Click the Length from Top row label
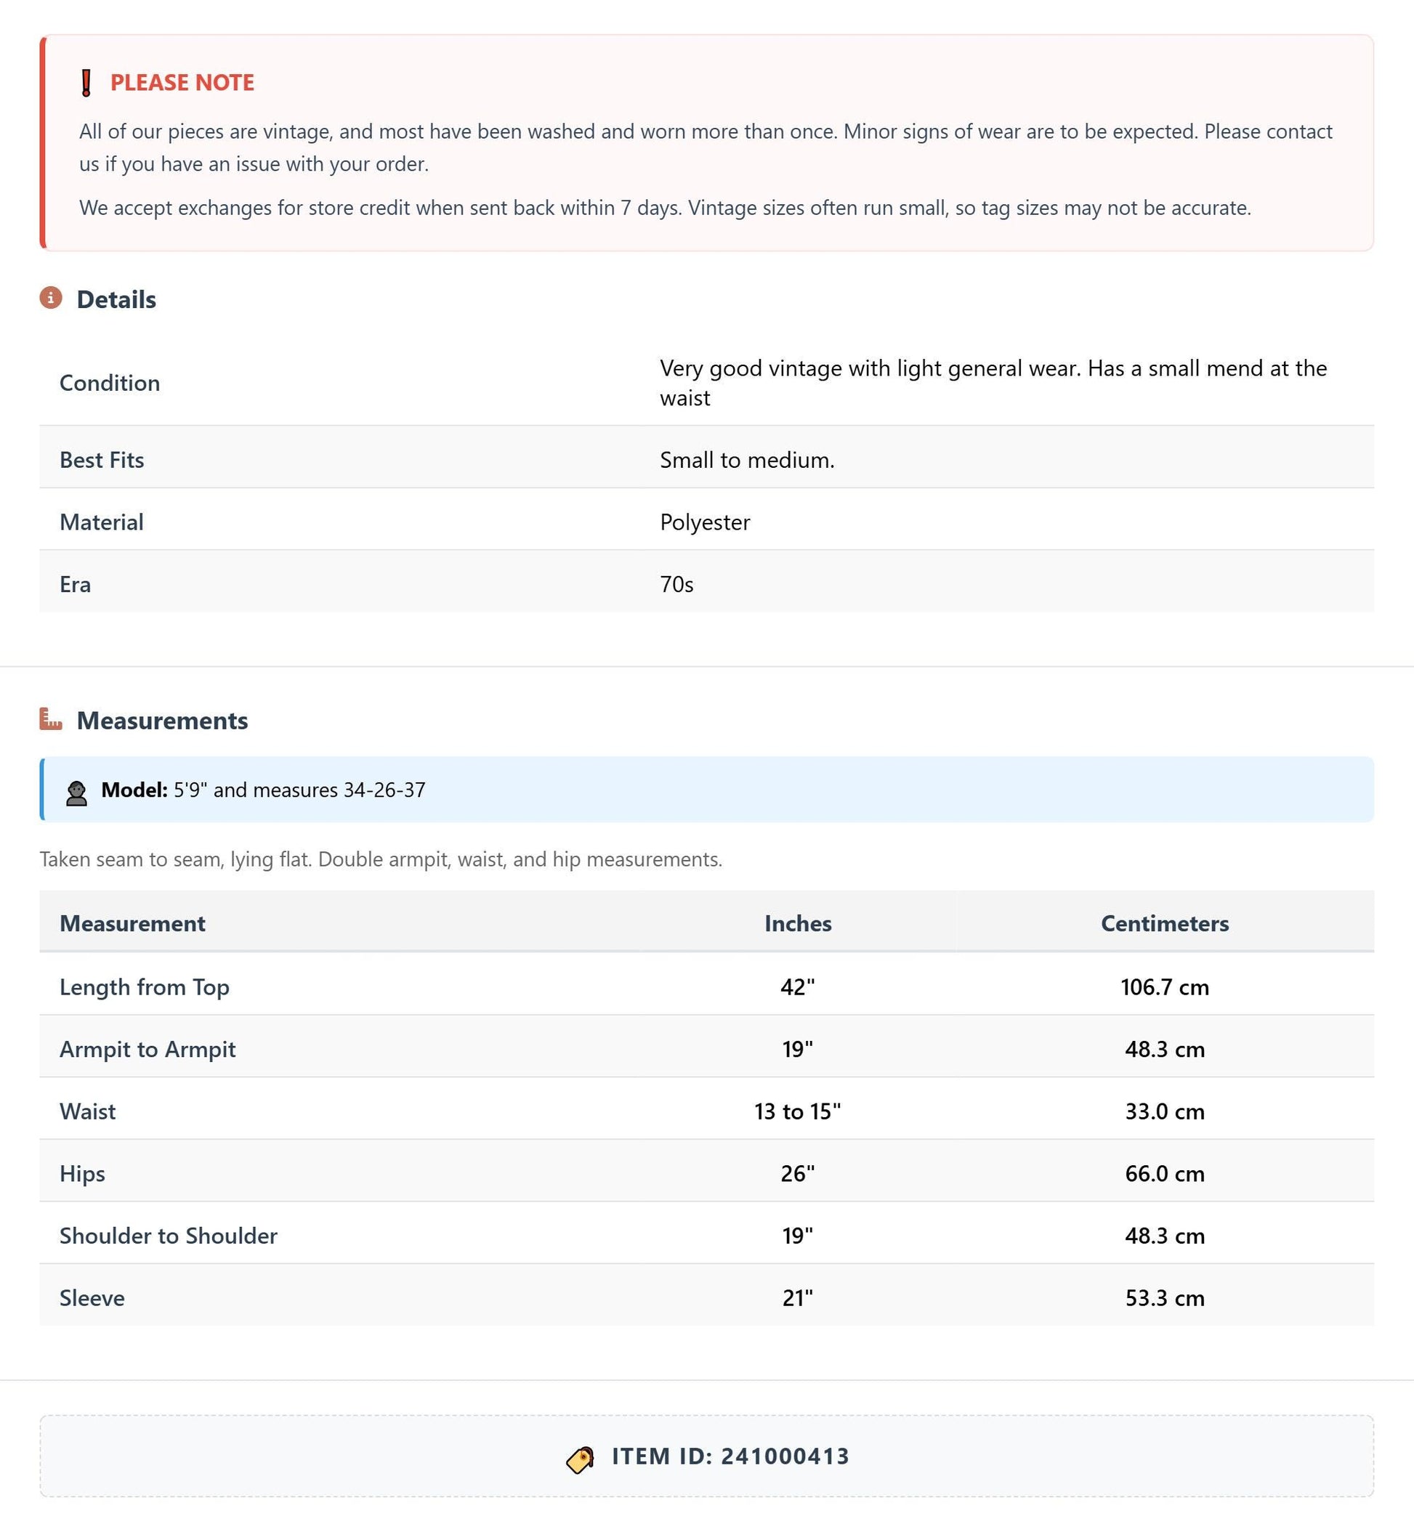1414x1532 pixels. tap(145, 986)
